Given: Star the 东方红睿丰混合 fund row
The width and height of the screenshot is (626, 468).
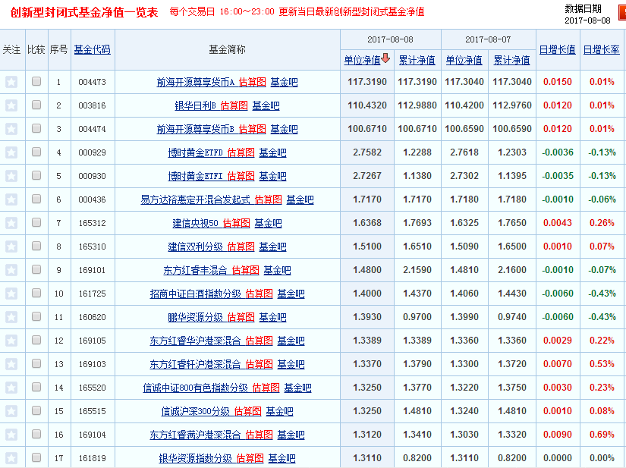Looking at the screenshot, I should click(x=11, y=270).
